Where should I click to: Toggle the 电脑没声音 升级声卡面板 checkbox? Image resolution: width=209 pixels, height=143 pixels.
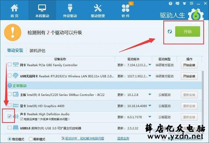coord(22,119)
